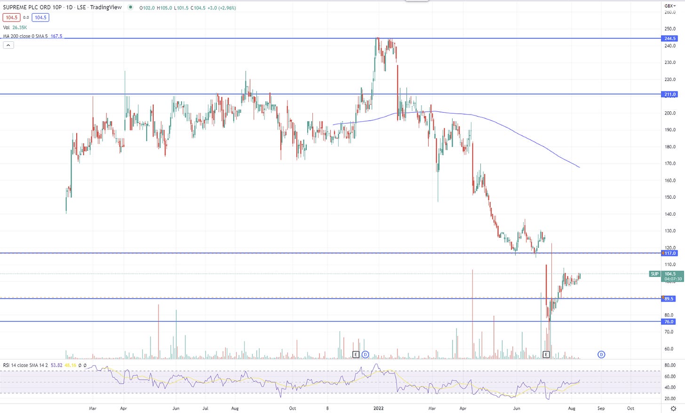Click the 250.0 price axis value
Screen dimensions: 685x413
[x=670, y=29]
